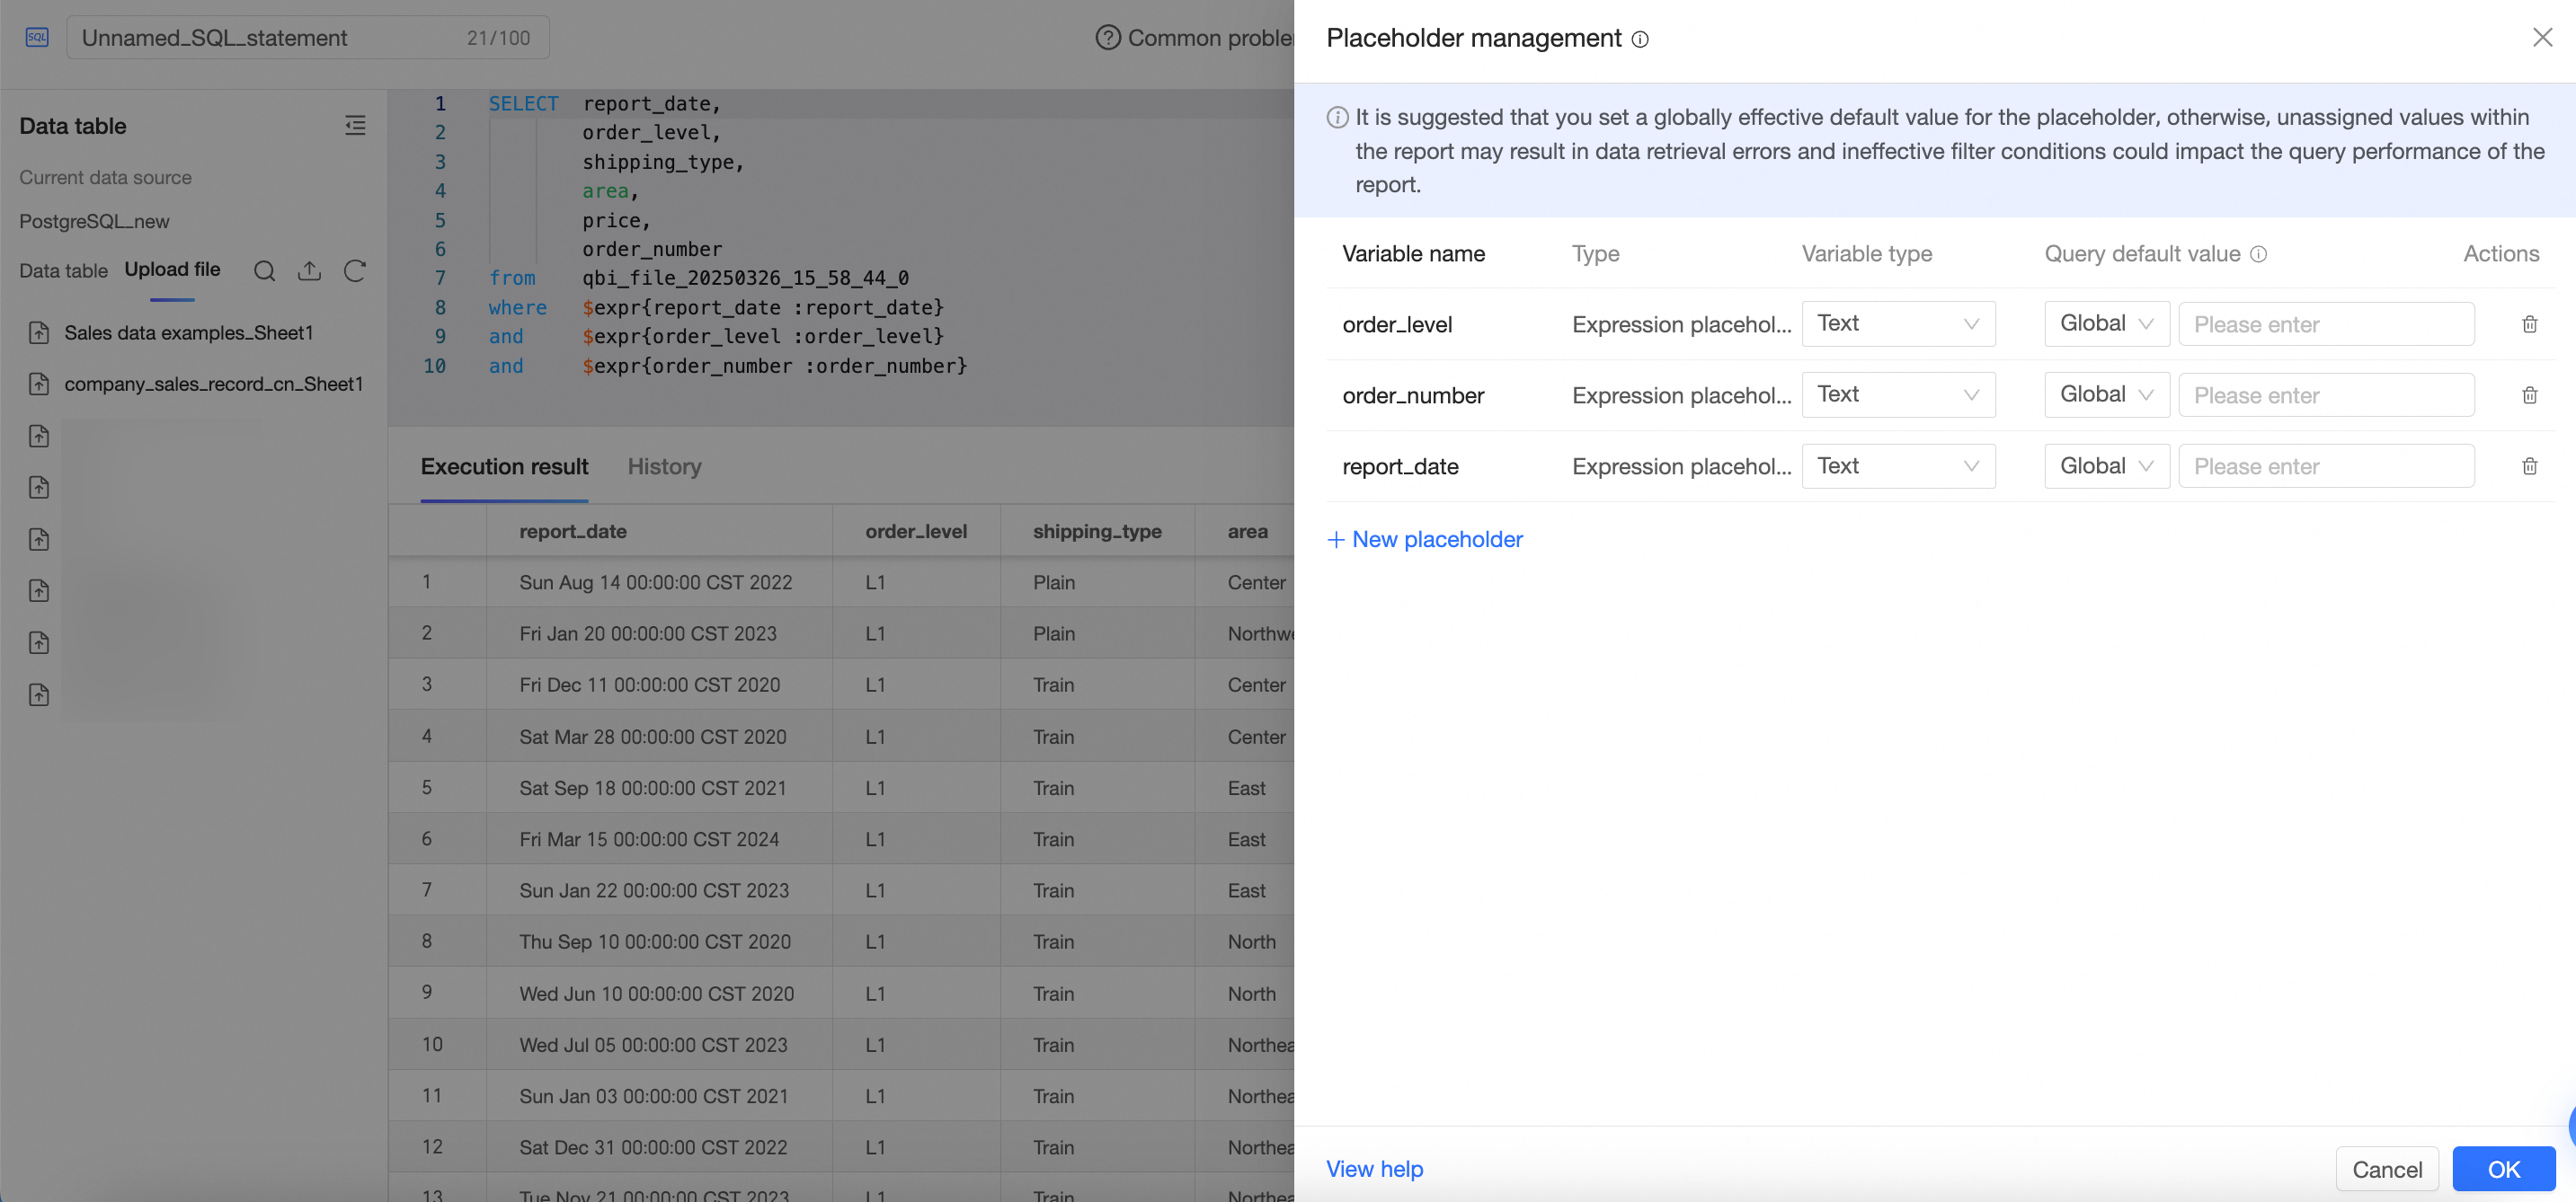Select the Upload file tab

tap(172, 270)
